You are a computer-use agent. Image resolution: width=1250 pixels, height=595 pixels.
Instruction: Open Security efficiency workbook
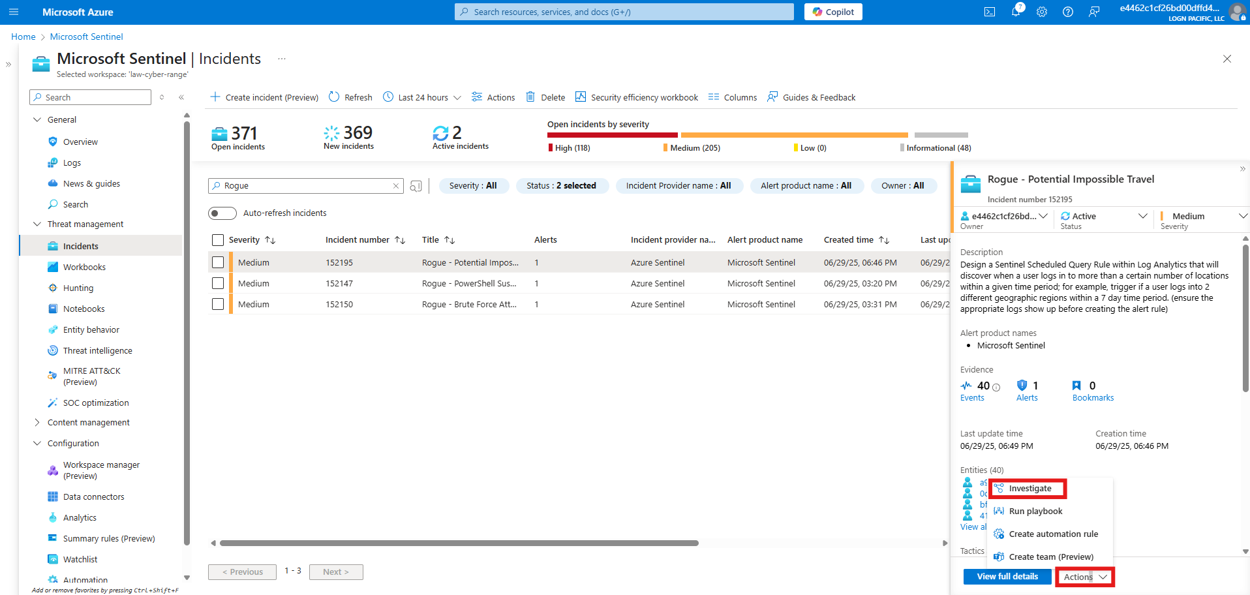coord(637,97)
